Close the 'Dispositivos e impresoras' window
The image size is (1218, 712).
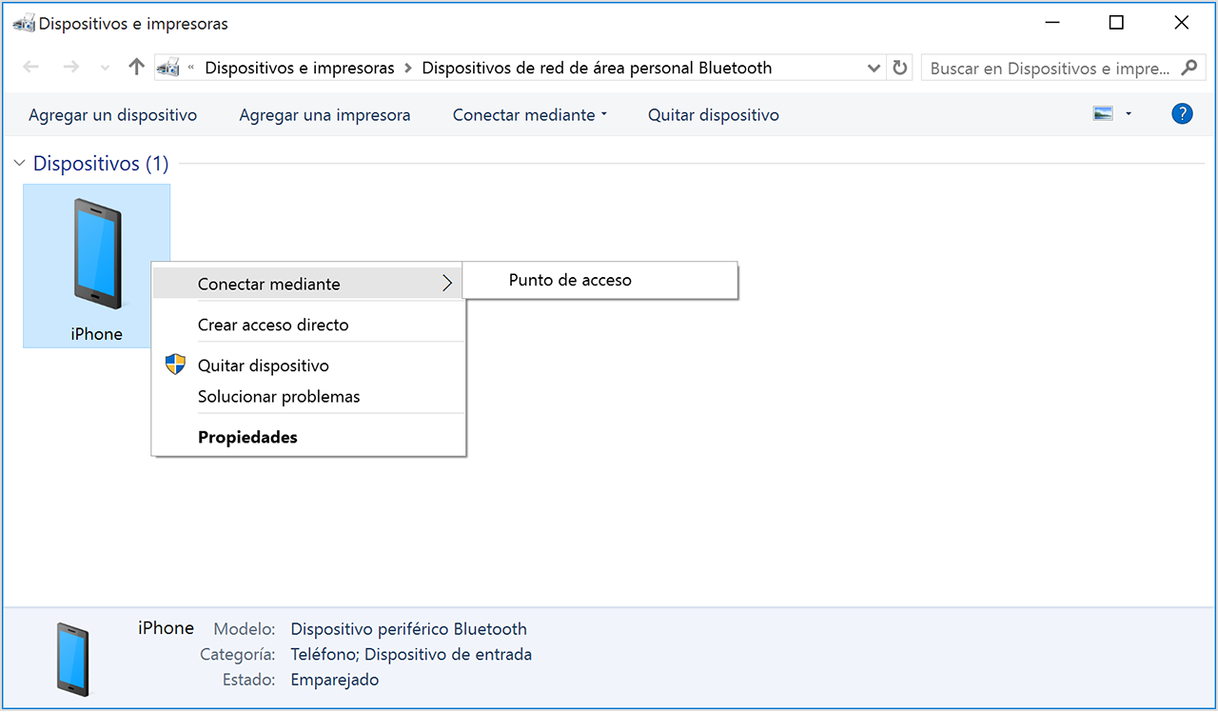(x=1181, y=23)
